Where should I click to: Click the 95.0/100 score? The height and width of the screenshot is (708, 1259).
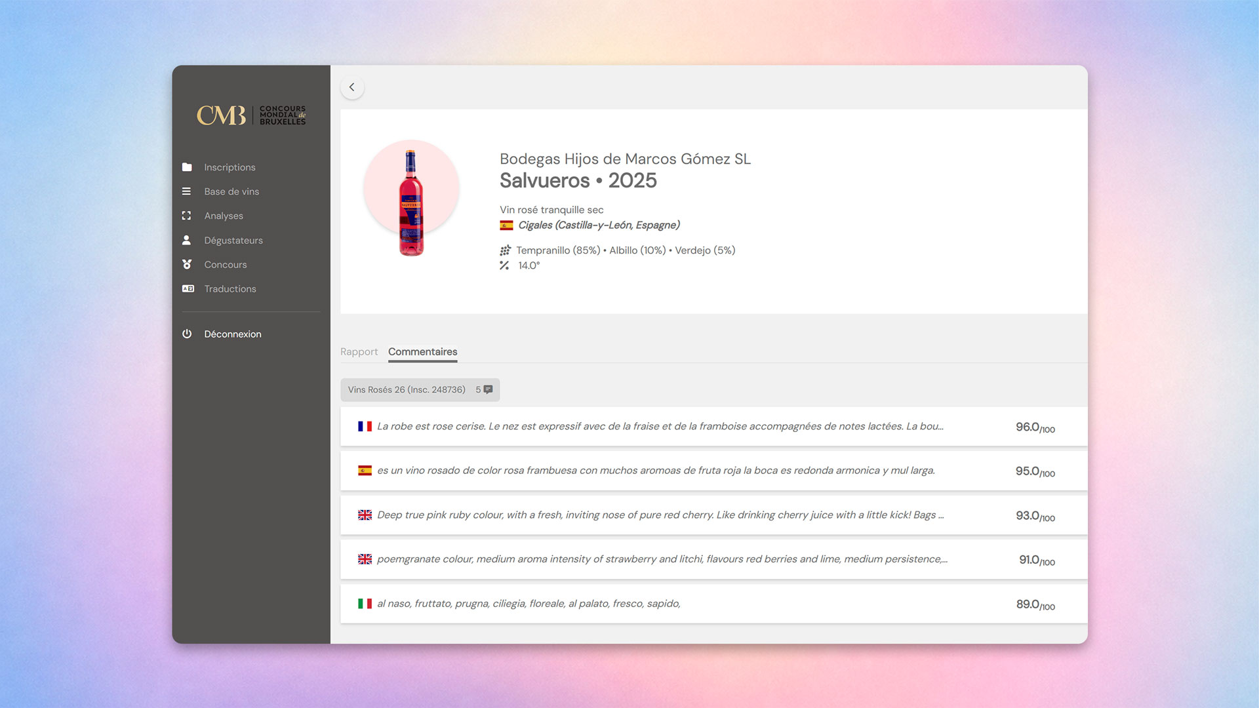point(1035,471)
